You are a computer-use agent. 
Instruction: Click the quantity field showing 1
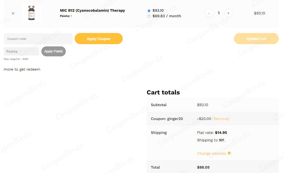(x=218, y=13)
